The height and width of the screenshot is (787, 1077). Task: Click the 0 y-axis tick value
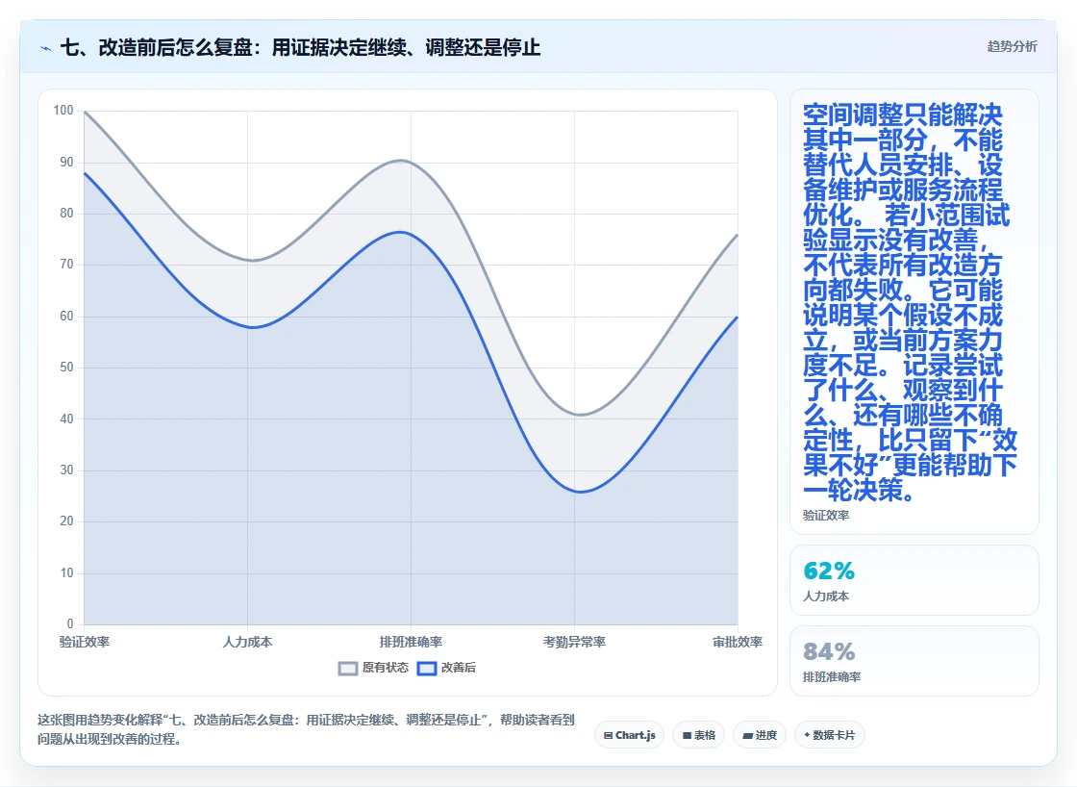tap(70, 624)
